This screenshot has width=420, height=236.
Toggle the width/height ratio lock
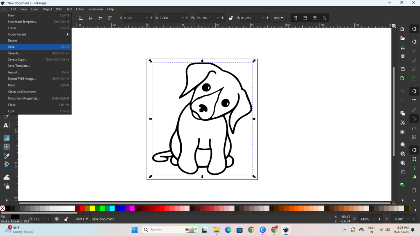[x=231, y=18]
